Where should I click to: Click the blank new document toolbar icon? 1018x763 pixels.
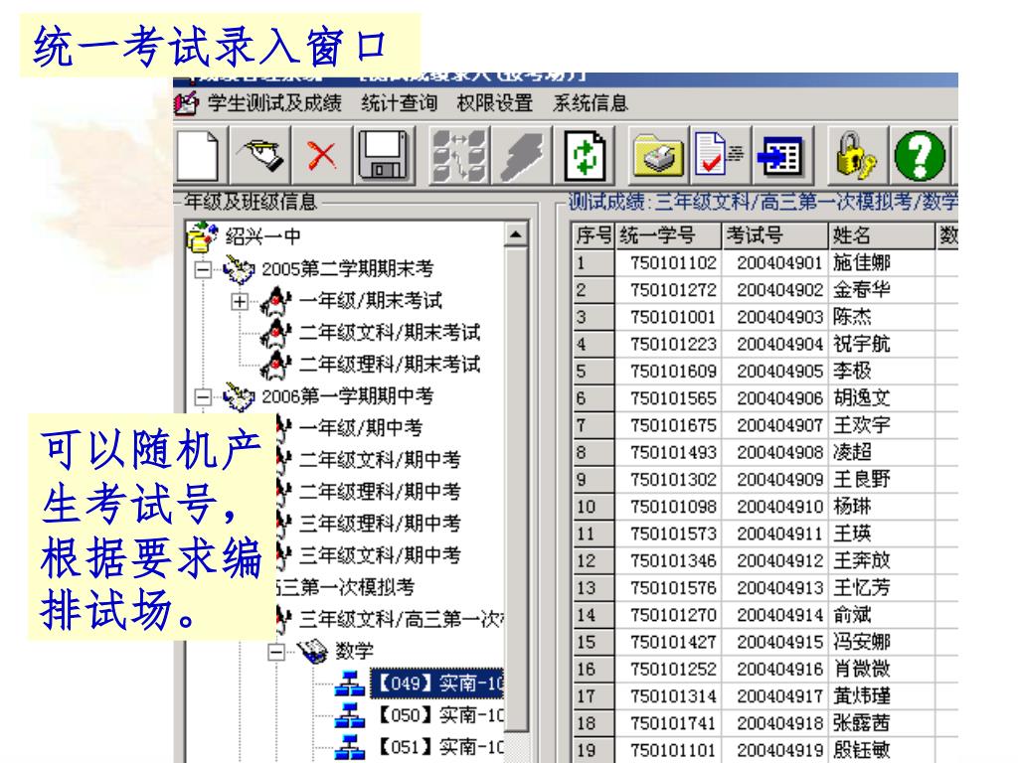click(198, 156)
